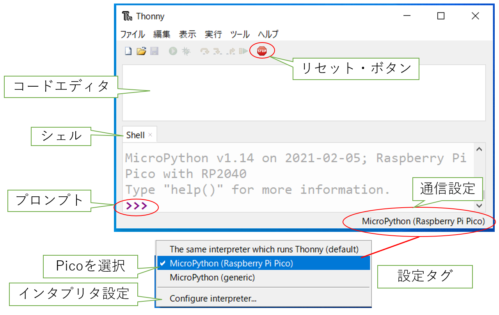The height and width of the screenshot is (315, 499).
Task: Open the 実行 menu
Action: [213, 34]
